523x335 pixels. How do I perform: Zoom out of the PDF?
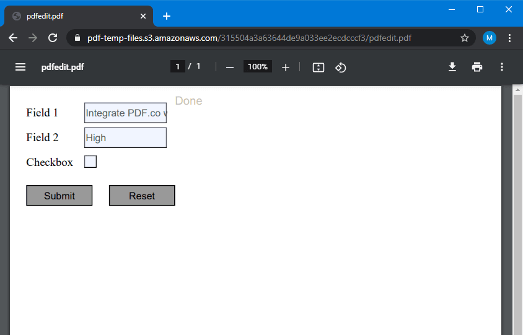(230, 67)
